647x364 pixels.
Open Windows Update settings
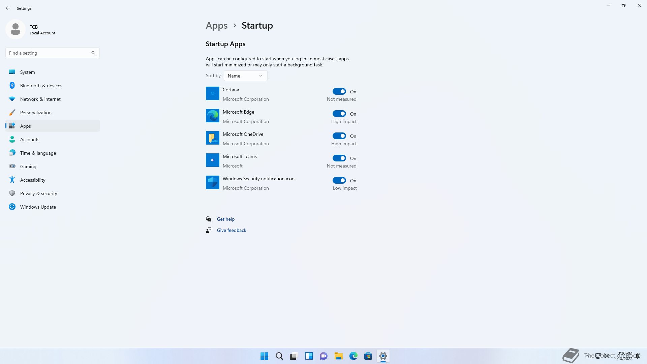(x=53, y=207)
